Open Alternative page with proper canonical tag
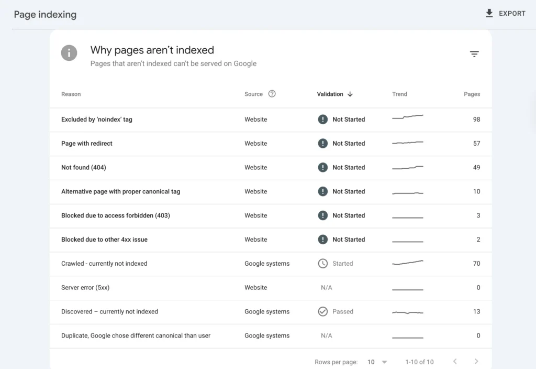The width and height of the screenshot is (536, 369). pos(121,192)
